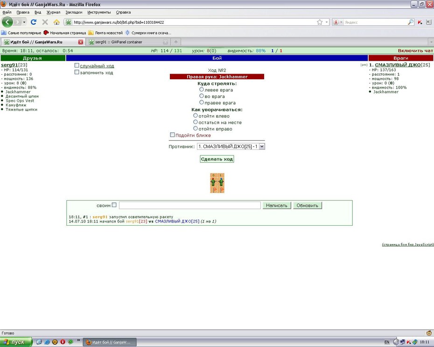Screen dimensions: 434x347
Task: Focus the Яндекс search field
Action: [375, 22]
